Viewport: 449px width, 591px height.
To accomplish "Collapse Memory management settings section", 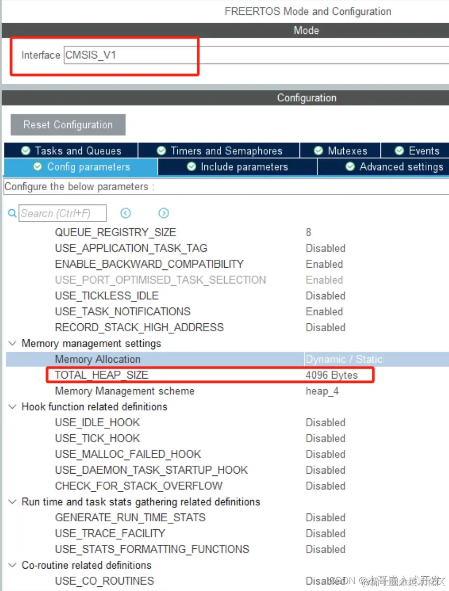I will click(x=13, y=343).
